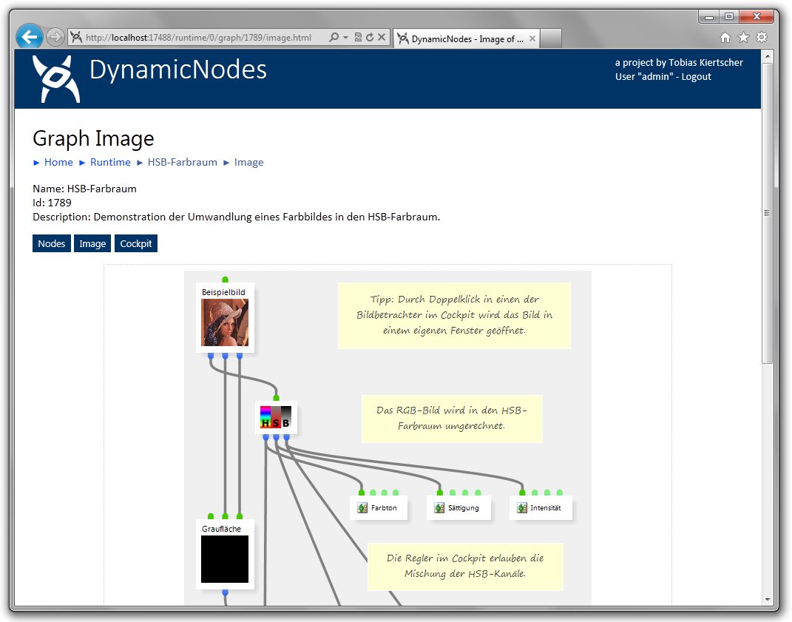Click the browser back arrow button
792x622 pixels.
(30, 37)
